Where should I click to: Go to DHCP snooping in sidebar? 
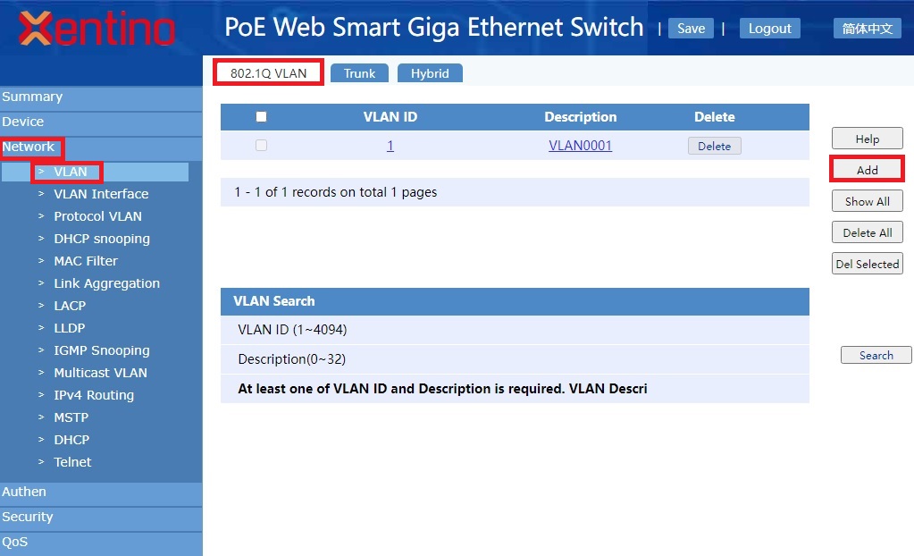click(102, 239)
